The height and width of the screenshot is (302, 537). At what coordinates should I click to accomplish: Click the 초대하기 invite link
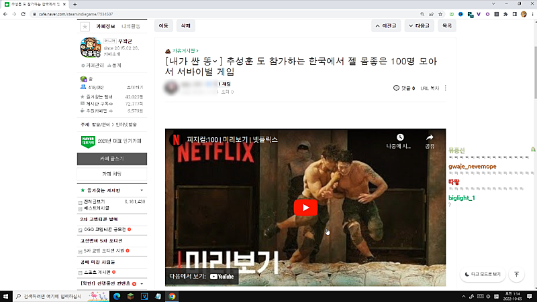[x=135, y=88]
